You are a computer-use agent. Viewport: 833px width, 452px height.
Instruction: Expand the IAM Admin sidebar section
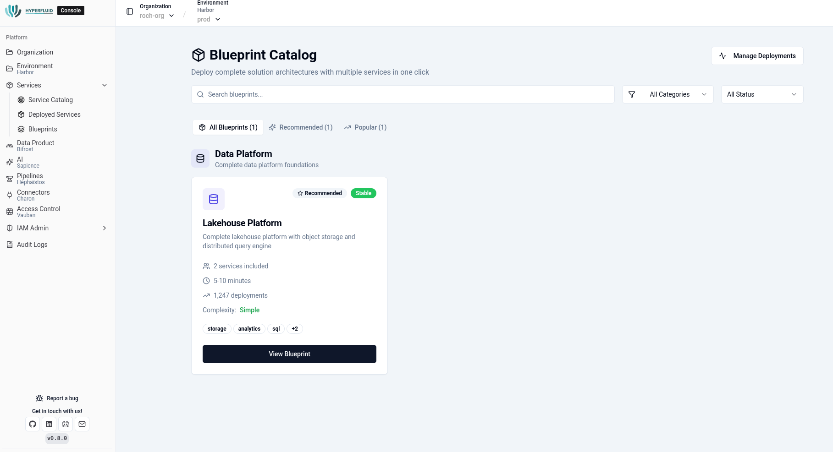coord(104,228)
